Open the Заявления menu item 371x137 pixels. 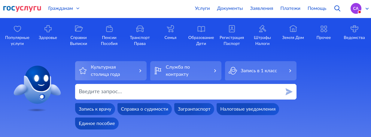tap(262, 8)
